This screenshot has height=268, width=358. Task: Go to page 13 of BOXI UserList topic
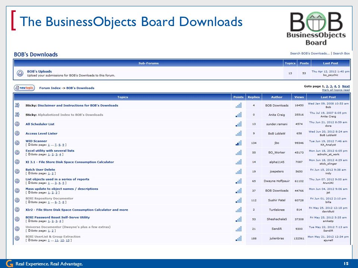pos(67,240)
